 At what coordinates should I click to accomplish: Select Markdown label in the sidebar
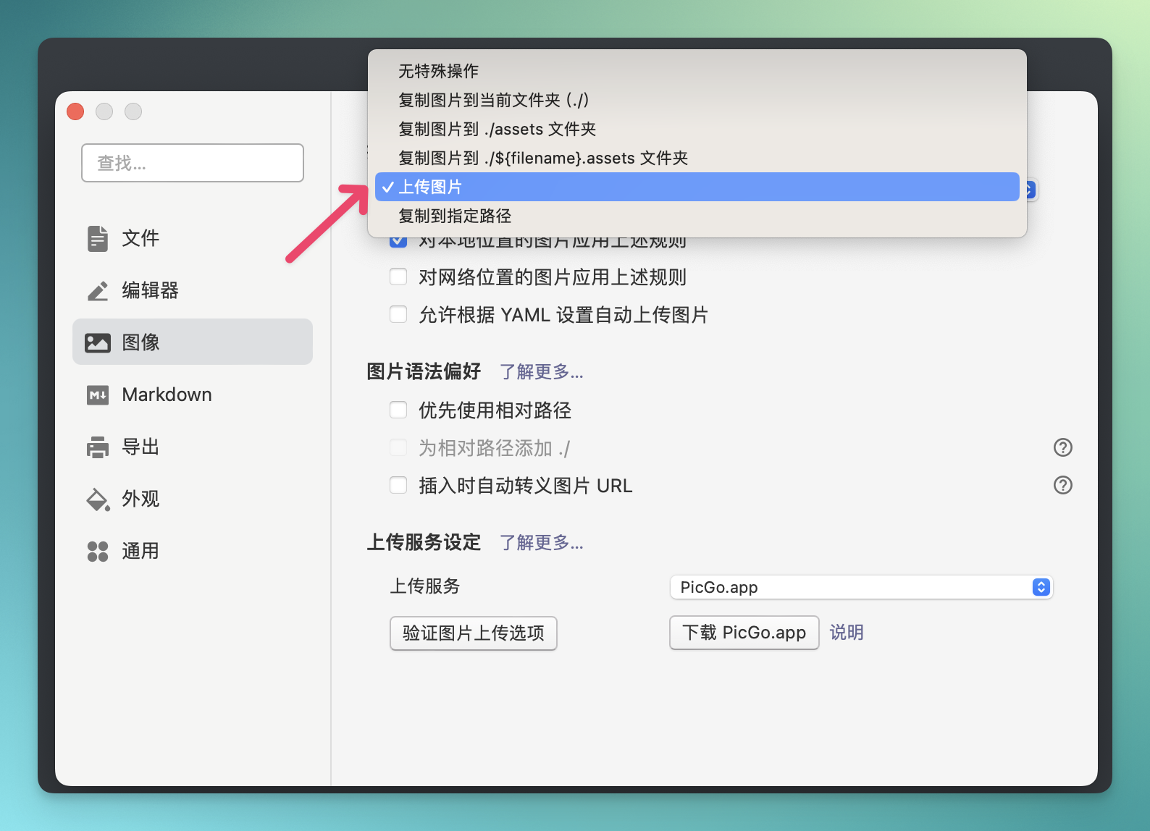pyautogui.click(x=167, y=395)
